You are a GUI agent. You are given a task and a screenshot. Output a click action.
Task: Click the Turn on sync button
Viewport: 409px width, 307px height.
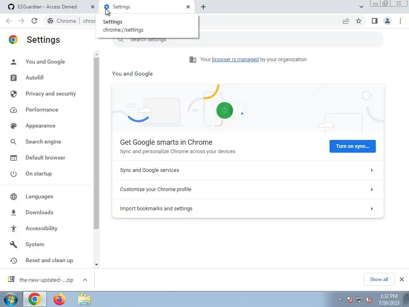(352, 146)
